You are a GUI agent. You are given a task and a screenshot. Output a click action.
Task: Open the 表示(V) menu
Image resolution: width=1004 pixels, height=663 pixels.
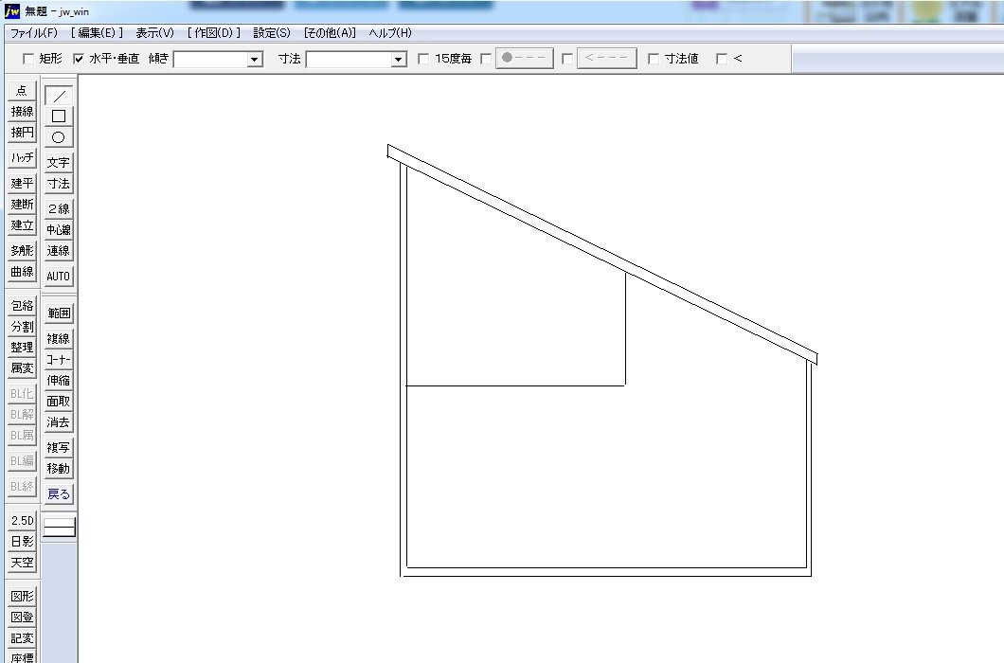(x=154, y=32)
